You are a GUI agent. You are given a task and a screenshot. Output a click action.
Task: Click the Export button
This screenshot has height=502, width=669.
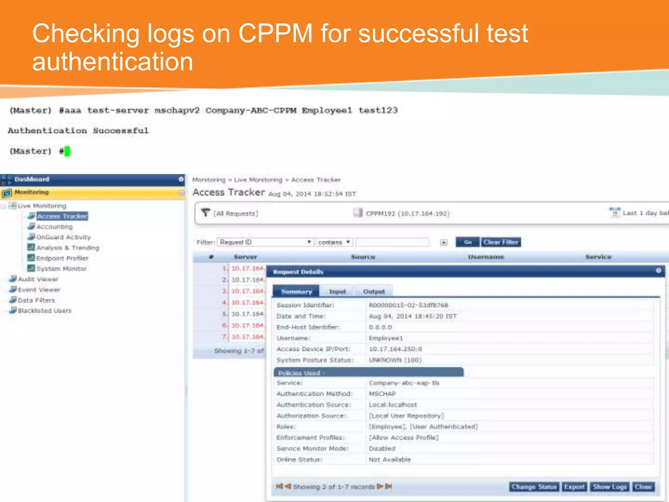click(574, 487)
